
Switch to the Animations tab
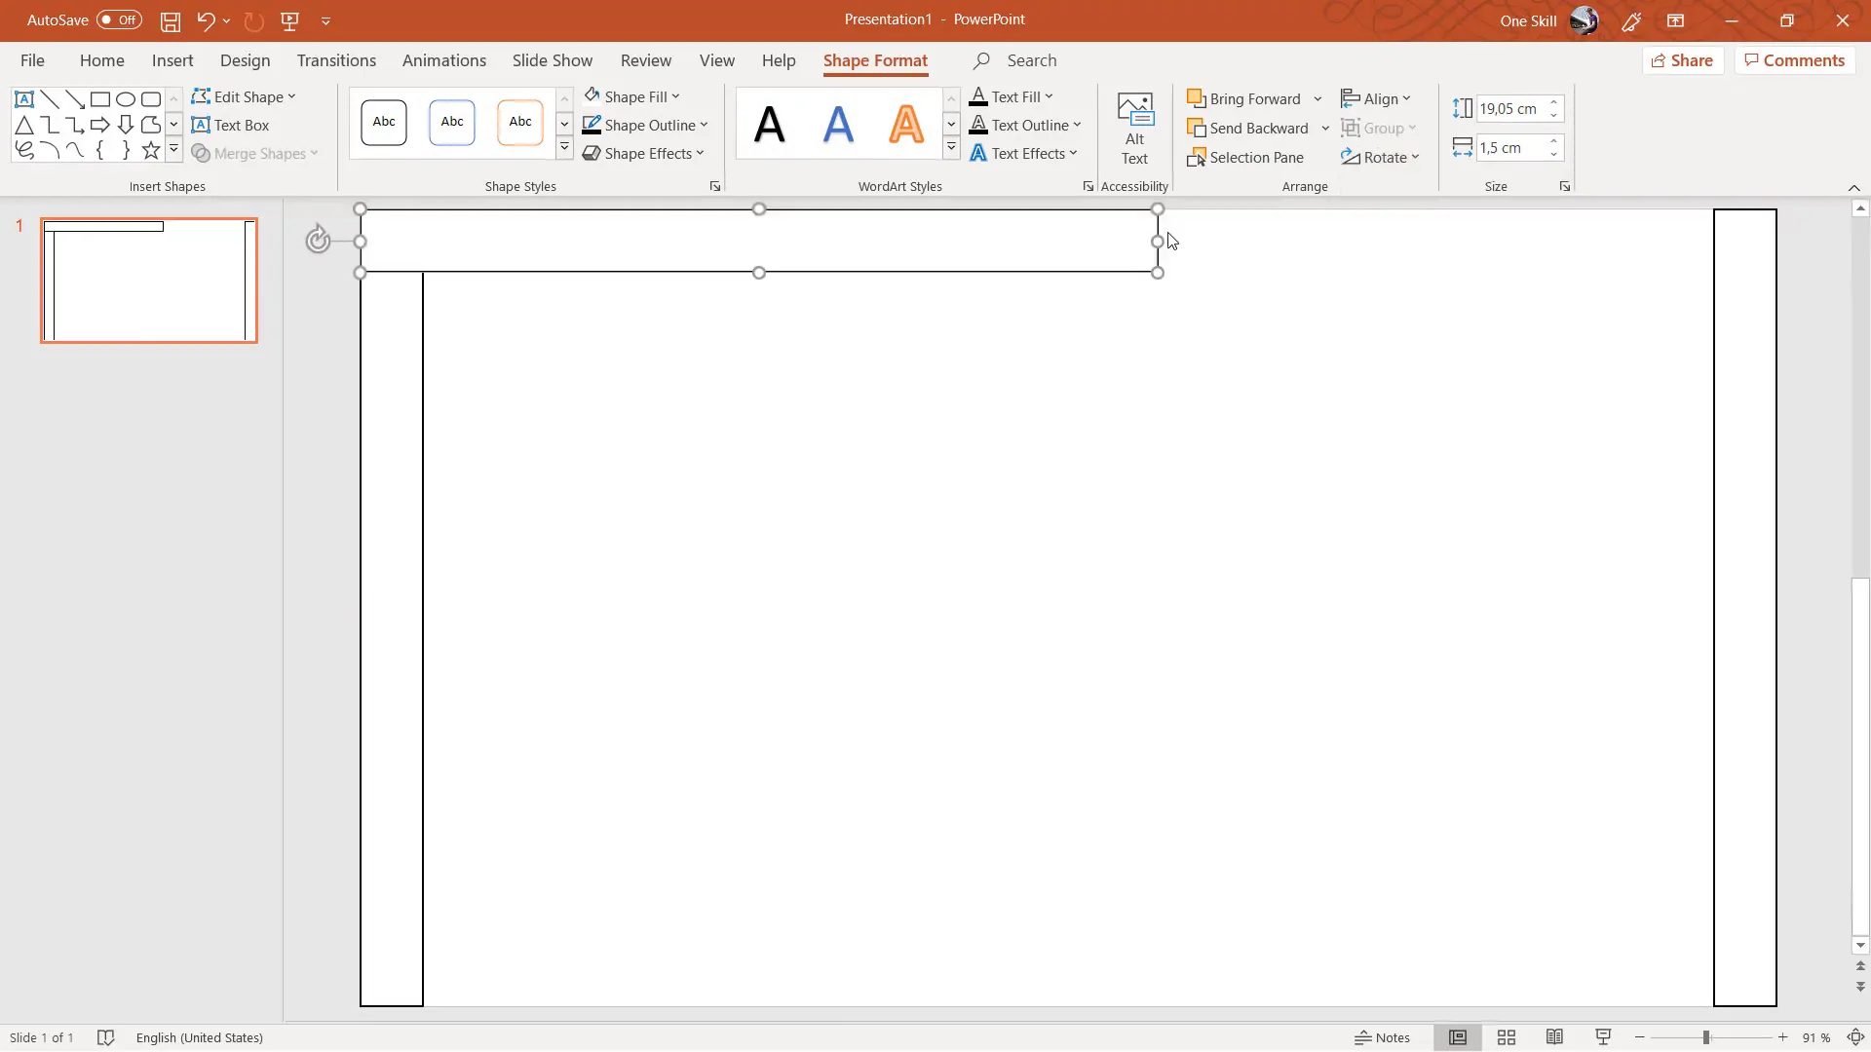pos(444,60)
